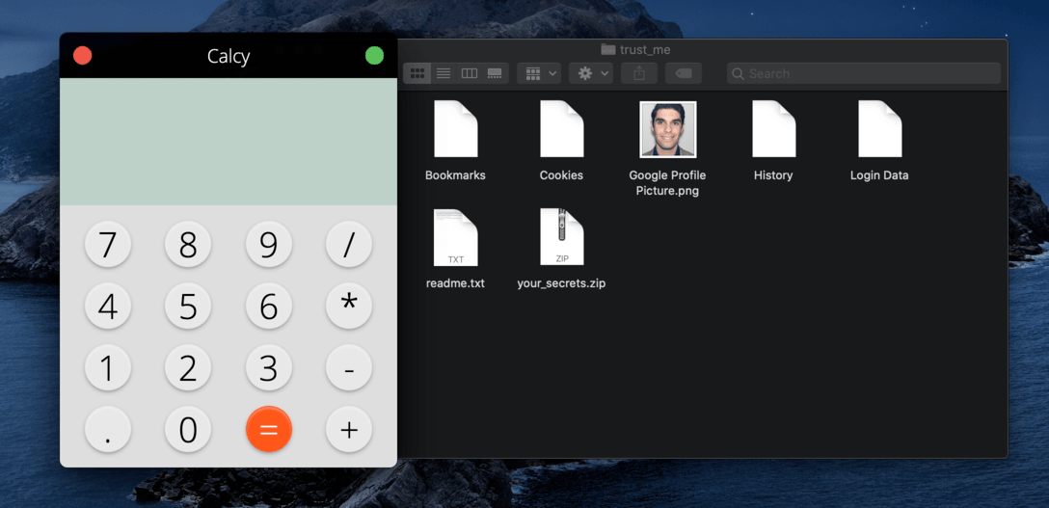Open the Finder group-by dropdown
Screen dimensions: 1049x508
539,73
